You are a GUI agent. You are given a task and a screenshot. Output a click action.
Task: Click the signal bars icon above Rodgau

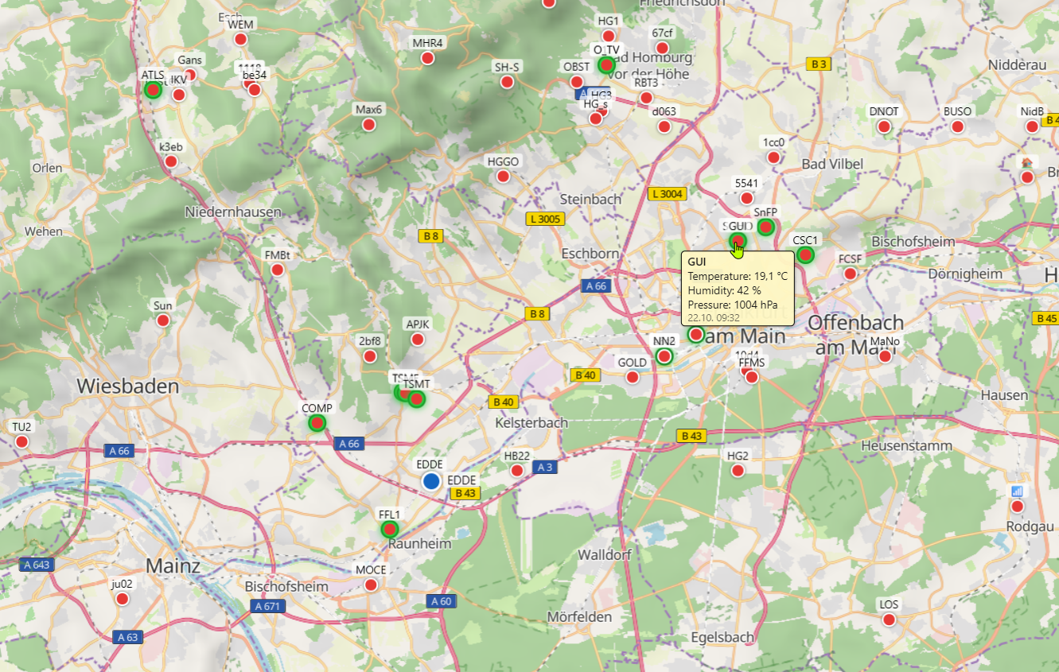click(1017, 491)
